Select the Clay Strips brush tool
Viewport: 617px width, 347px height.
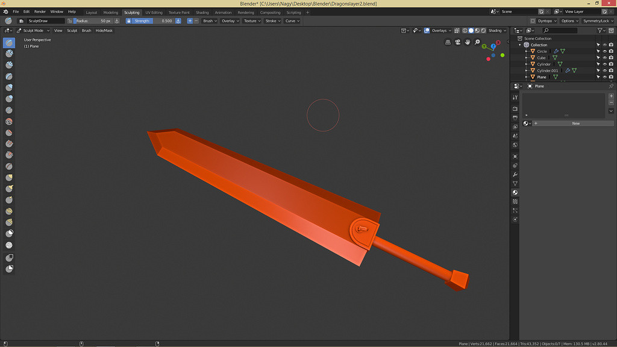(9, 65)
